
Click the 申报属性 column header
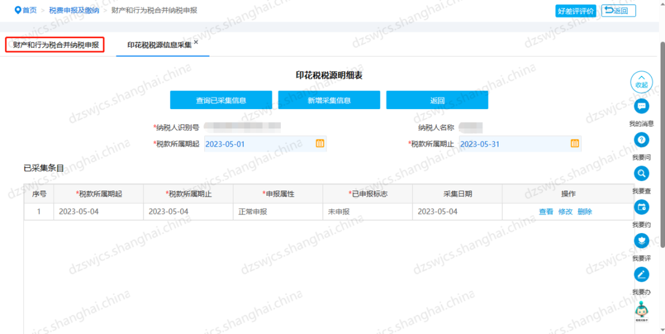(x=278, y=194)
